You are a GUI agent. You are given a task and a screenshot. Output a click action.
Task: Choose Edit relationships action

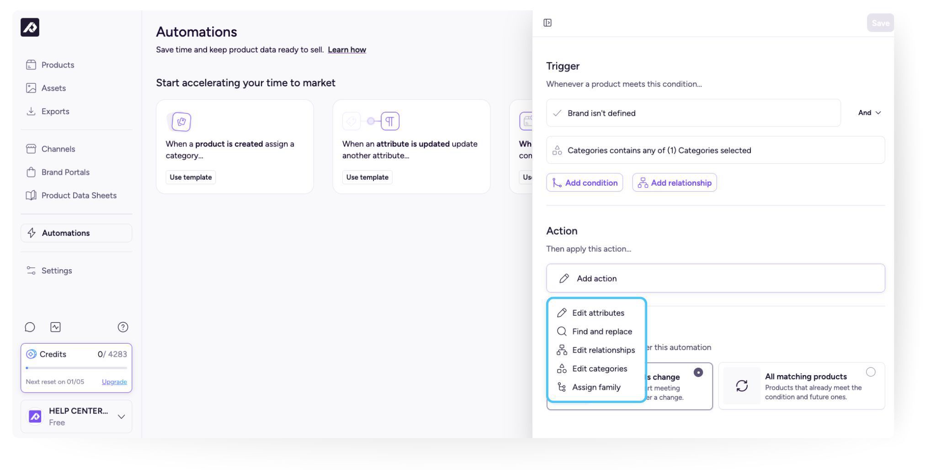pos(596,350)
